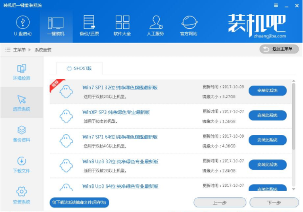Screen dimensions: 303x212
Task: Switch to the GHOST版 tab
Action: 78,68
